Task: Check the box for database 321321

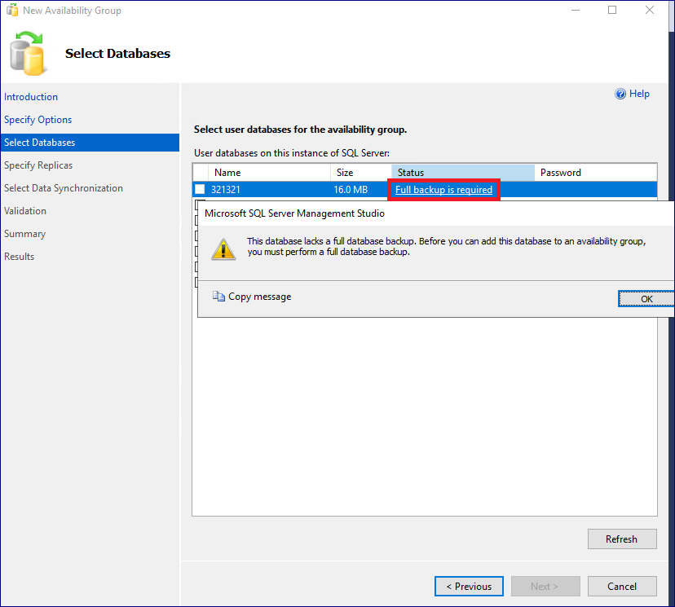Action: point(200,189)
